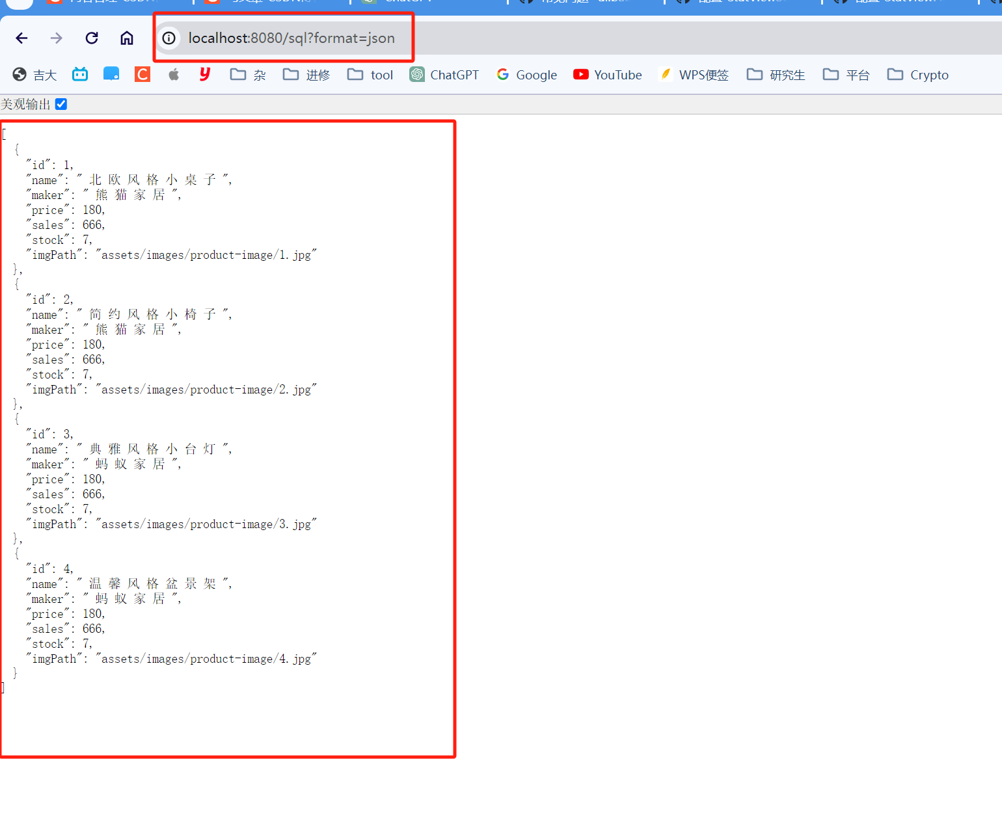Image resolution: width=1002 pixels, height=826 pixels.
Task: Open the WPS便签 bookmark
Action: click(x=694, y=75)
